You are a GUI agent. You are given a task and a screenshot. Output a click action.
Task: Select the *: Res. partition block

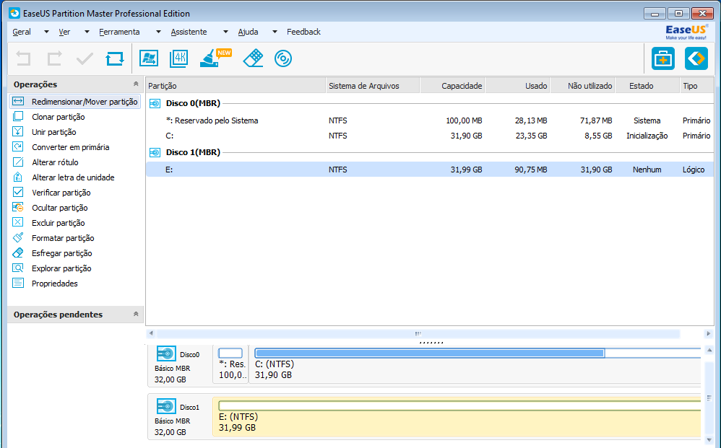pos(230,364)
